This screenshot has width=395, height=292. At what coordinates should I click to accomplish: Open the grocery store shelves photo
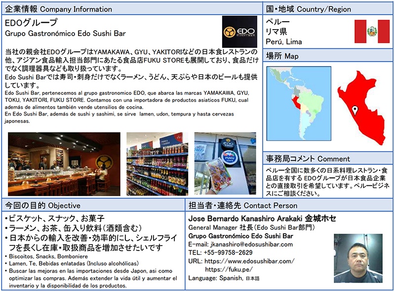[157, 164]
